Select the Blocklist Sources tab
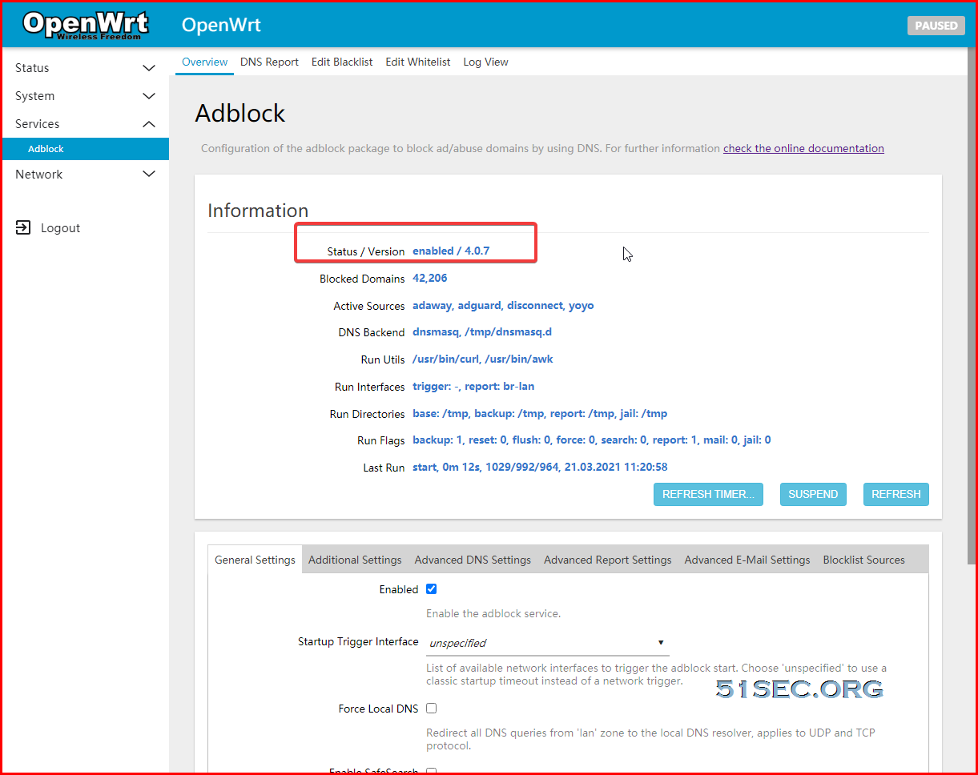The image size is (978, 775). point(863,560)
